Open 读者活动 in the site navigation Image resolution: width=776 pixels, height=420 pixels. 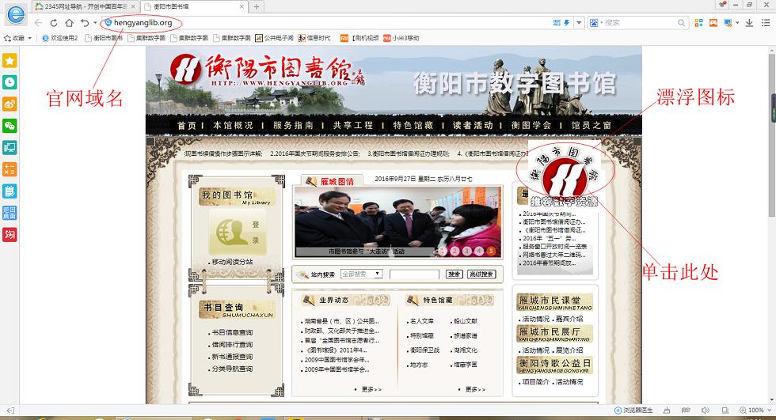coord(473,126)
